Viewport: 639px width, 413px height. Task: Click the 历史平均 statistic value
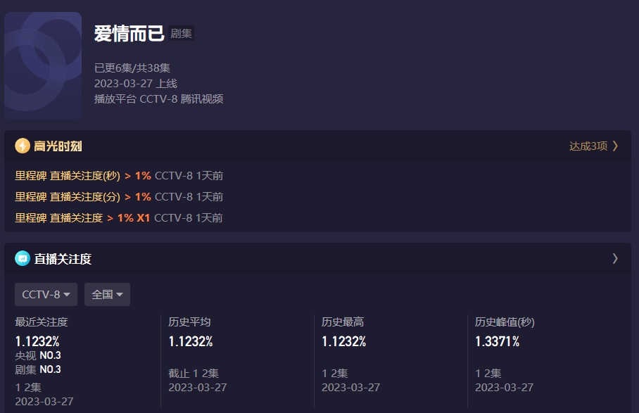click(191, 341)
